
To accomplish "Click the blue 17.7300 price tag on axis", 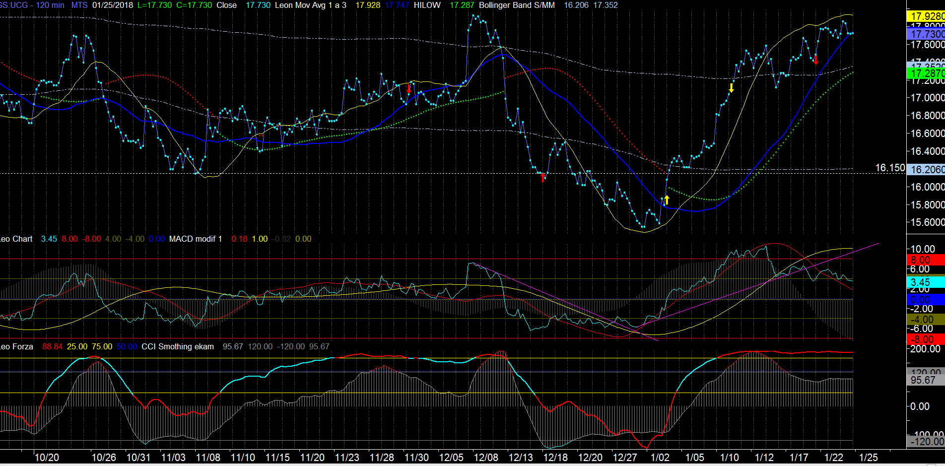I will 926,34.
